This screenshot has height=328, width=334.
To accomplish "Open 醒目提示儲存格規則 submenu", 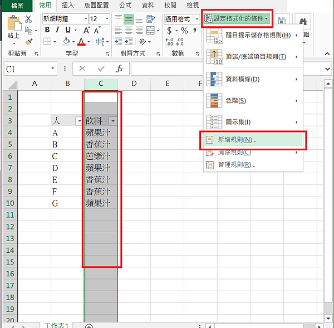I will point(253,35).
